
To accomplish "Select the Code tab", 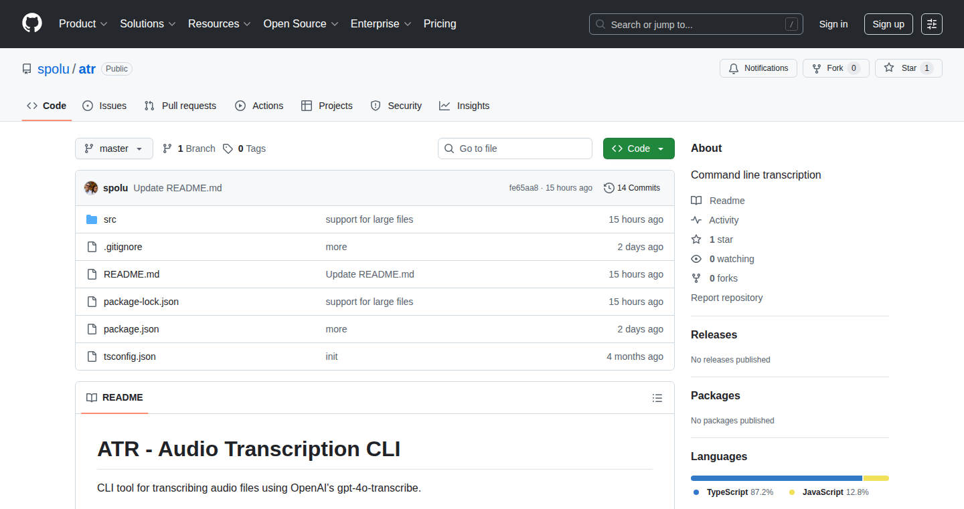I will [x=47, y=106].
